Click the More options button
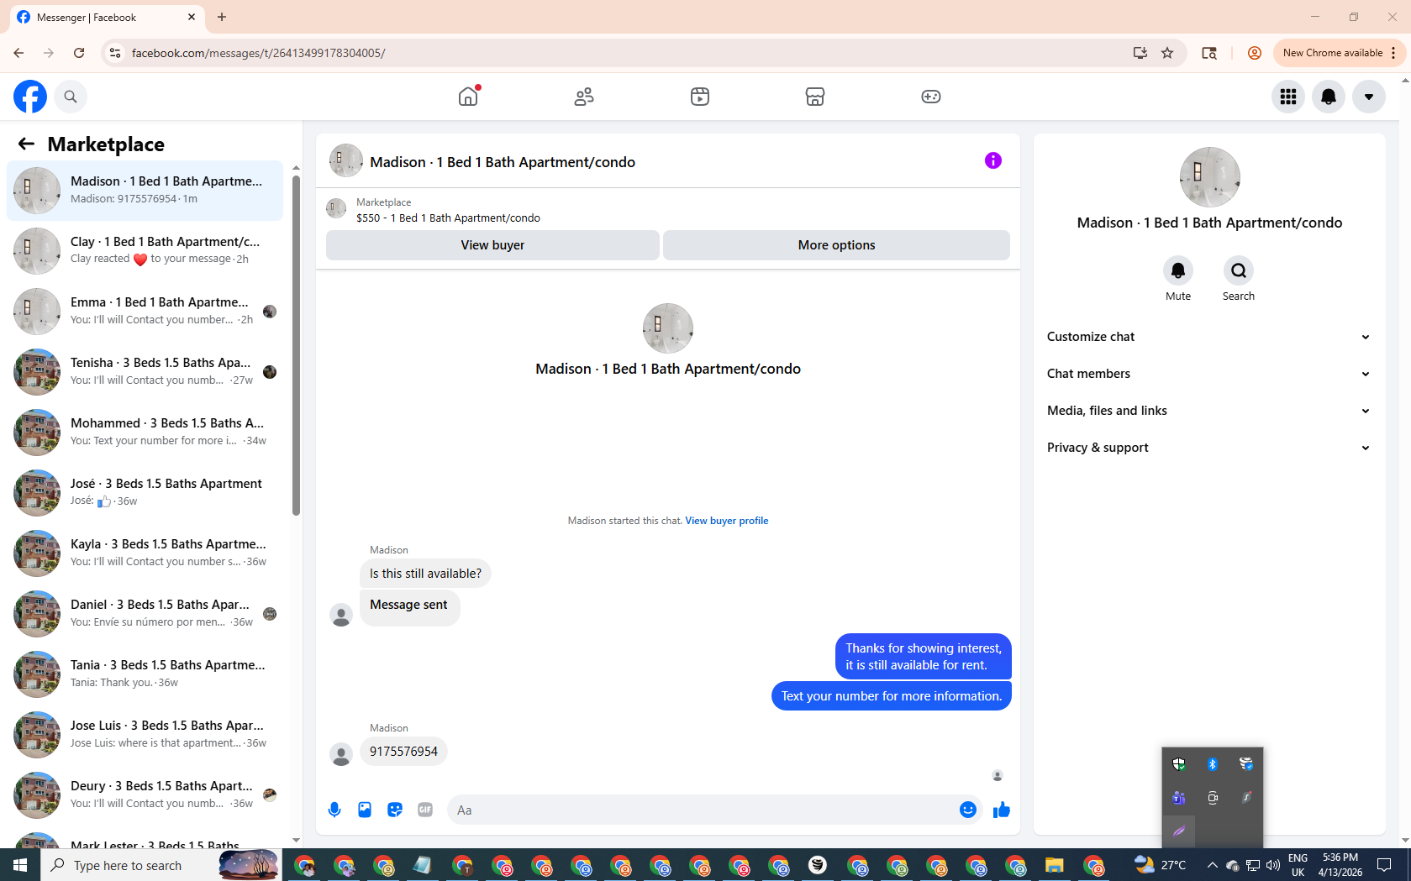 (836, 245)
